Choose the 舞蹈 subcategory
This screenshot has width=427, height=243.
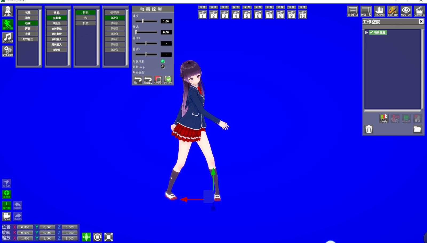pos(85,13)
